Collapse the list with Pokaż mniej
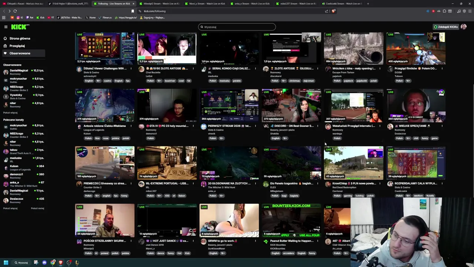This screenshot has height=267, width=474. pyautogui.click(x=37, y=208)
